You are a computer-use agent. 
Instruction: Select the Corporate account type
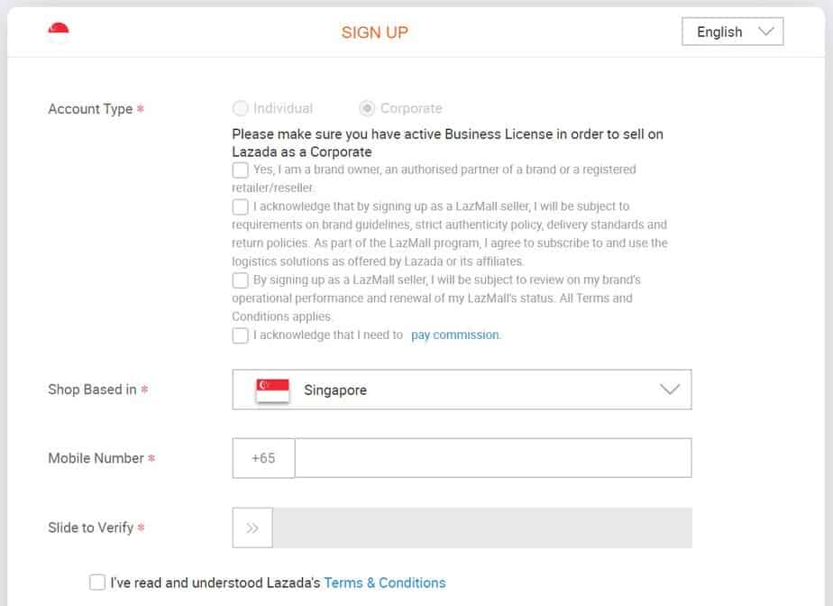367,108
